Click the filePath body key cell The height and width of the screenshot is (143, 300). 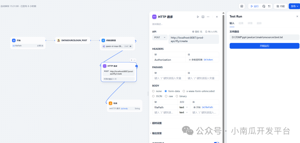click(165, 107)
